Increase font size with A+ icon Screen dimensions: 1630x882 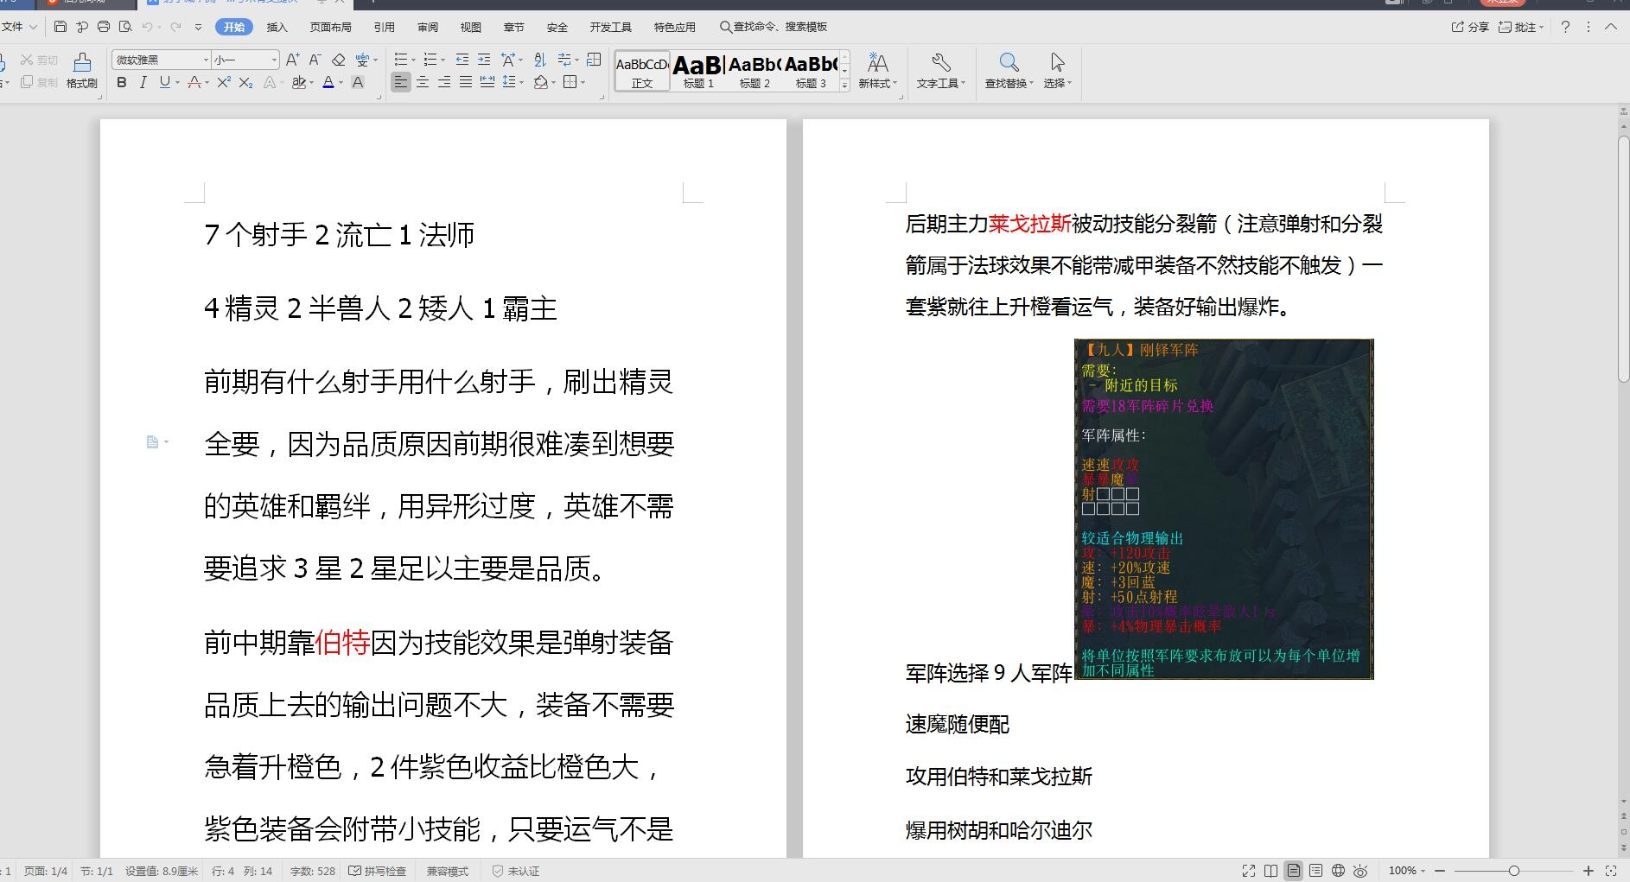(x=293, y=60)
